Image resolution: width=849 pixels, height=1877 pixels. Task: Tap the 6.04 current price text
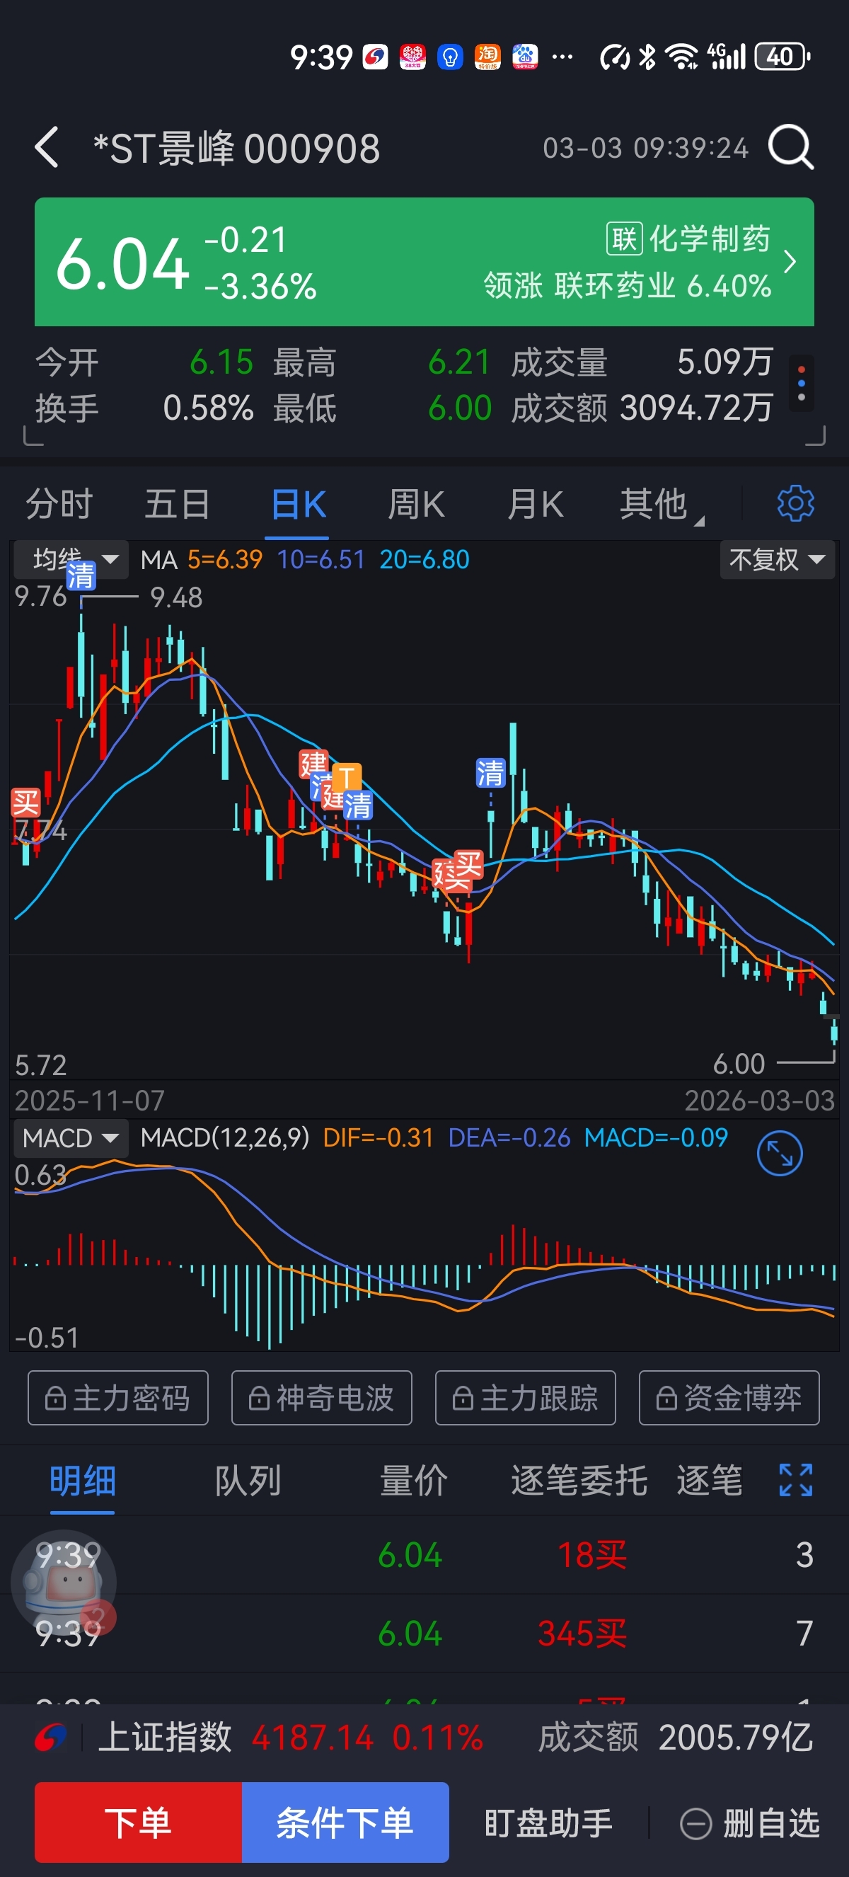click(122, 264)
